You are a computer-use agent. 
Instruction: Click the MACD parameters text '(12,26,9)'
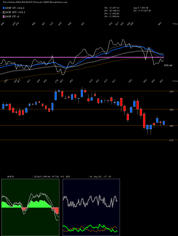pos(37,177)
